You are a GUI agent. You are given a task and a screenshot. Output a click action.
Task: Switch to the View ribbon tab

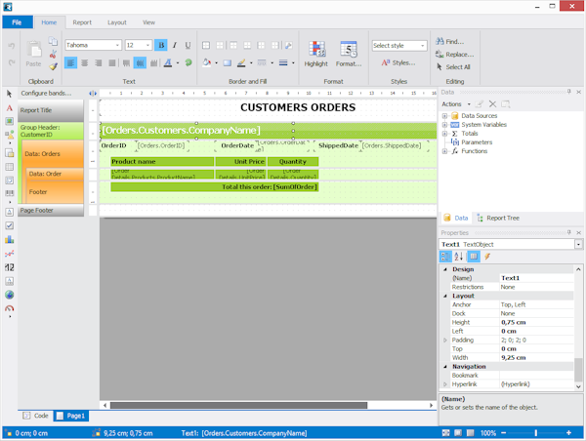point(148,22)
